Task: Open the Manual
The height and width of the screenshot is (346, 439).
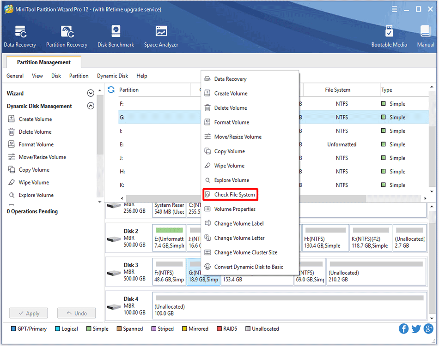Action: (x=425, y=36)
